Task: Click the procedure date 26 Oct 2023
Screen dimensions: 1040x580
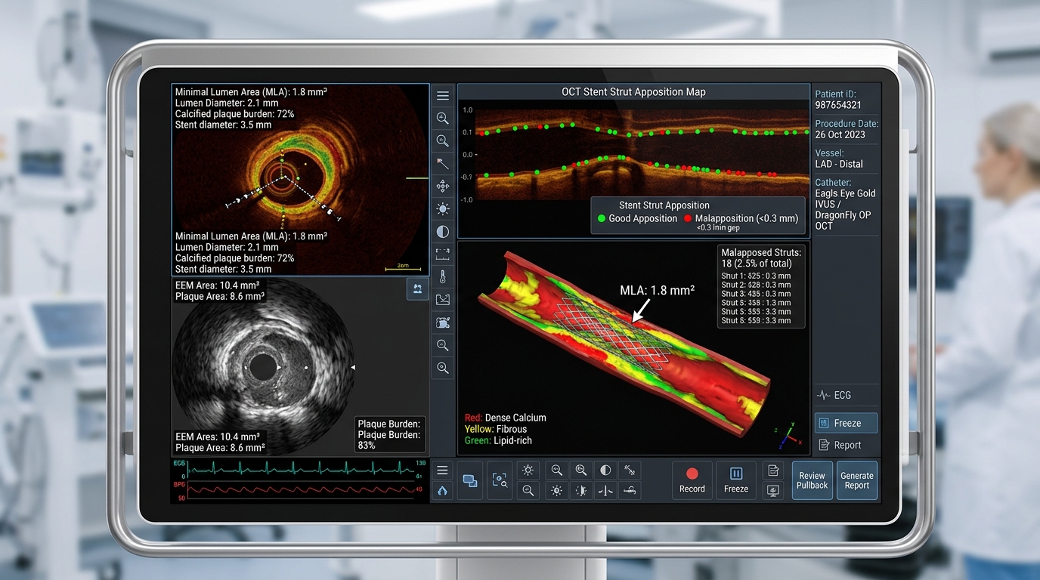Action: click(840, 134)
